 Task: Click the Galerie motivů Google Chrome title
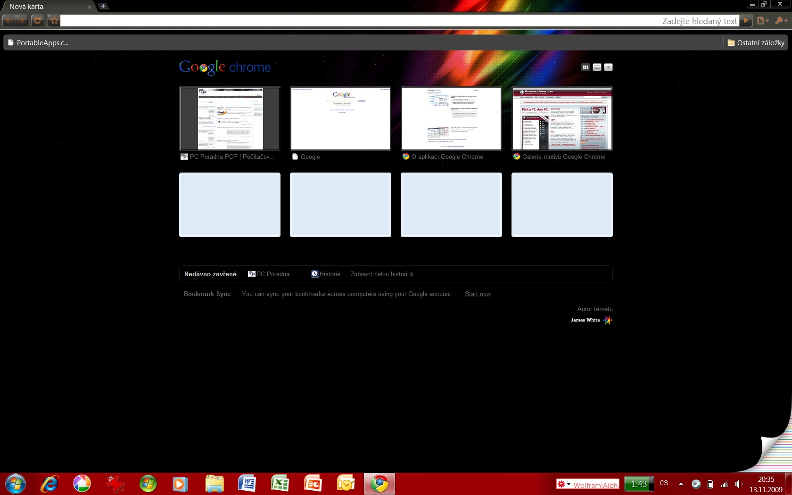coord(564,157)
